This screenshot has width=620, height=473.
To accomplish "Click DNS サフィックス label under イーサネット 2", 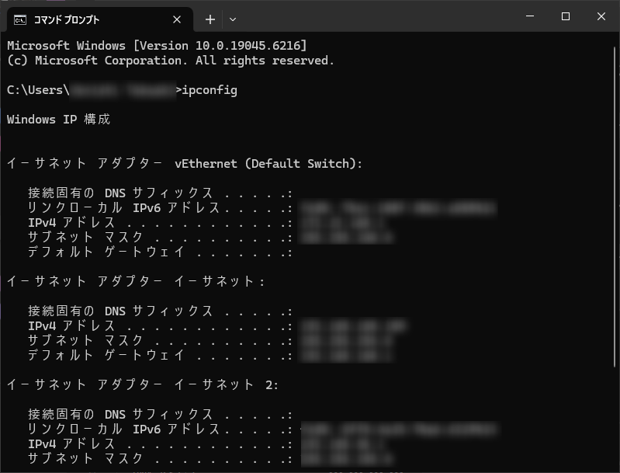I will click(x=120, y=415).
